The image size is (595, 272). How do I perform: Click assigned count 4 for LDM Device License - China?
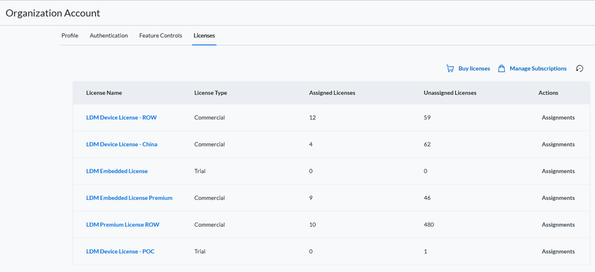point(311,144)
